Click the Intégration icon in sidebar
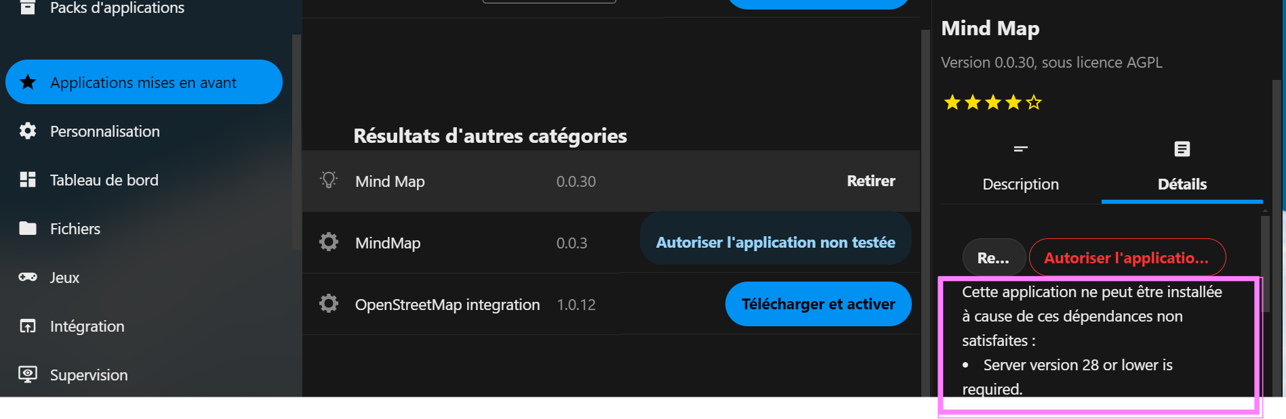This screenshot has width=1286, height=419. tap(28, 326)
